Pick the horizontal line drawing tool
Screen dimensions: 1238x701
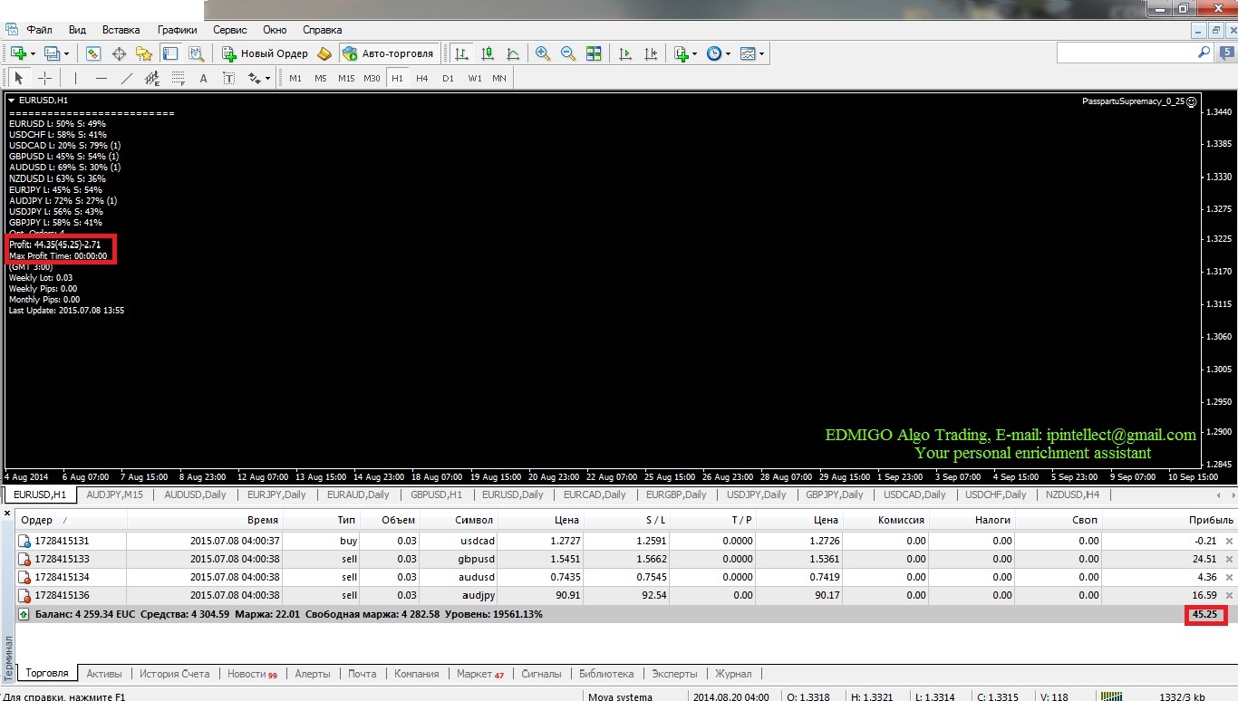point(102,78)
